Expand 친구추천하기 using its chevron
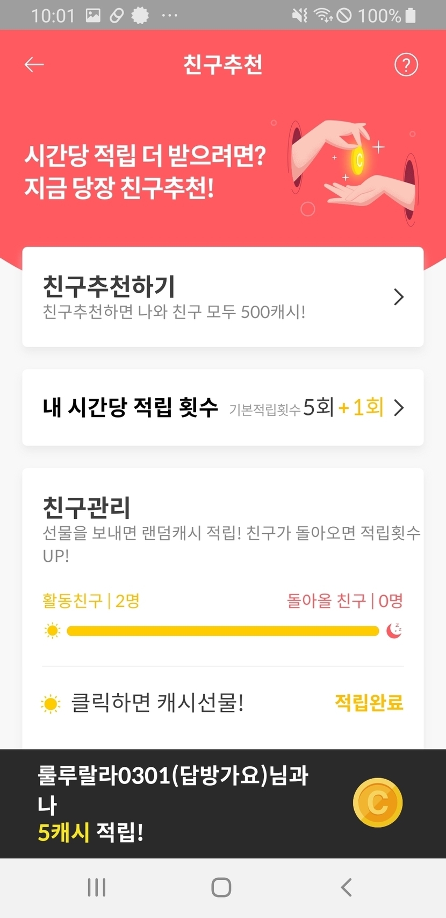446x918 pixels. pyautogui.click(x=398, y=297)
